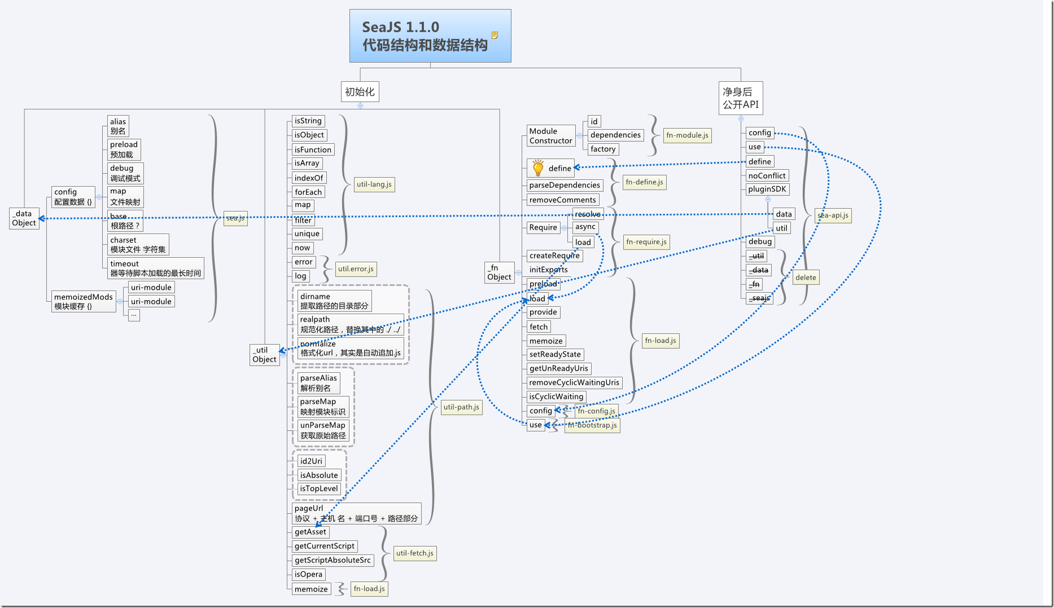The width and height of the screenshot is (1054, 608).
Task: Select the preload 预加载 node
Action: pyautogui.click(x=124, y=149)
